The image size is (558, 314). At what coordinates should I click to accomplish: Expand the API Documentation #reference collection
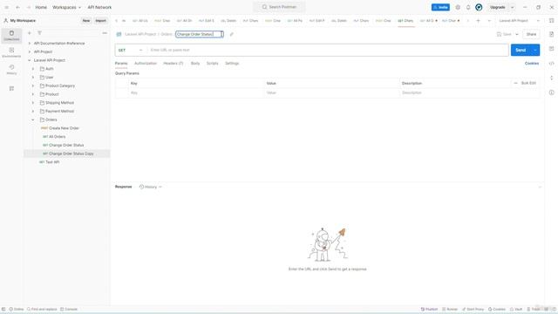click(30, 44)
